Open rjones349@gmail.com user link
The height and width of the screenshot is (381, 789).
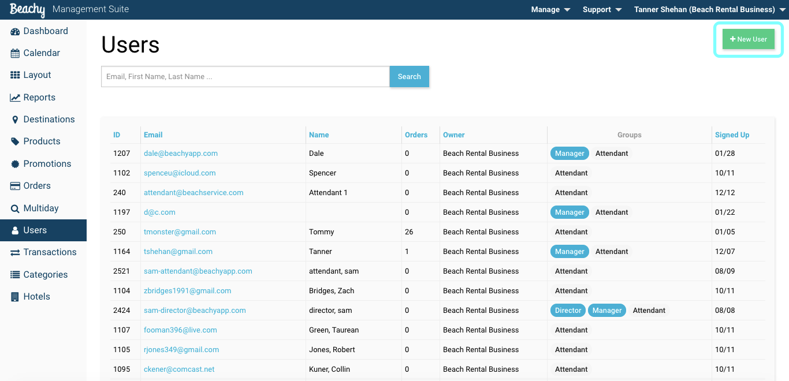[181, 350]
